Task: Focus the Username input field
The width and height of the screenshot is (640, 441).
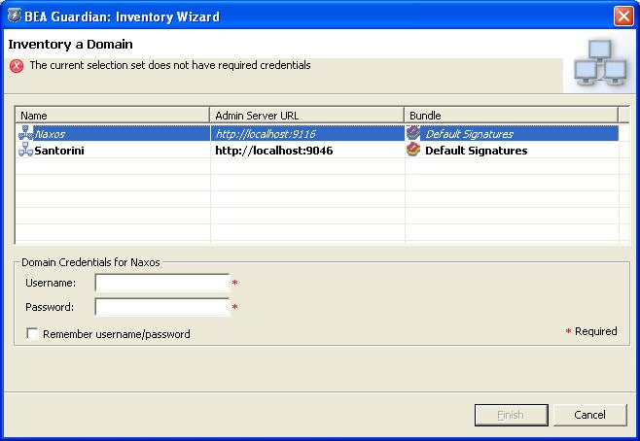Action: coord(162,283)
